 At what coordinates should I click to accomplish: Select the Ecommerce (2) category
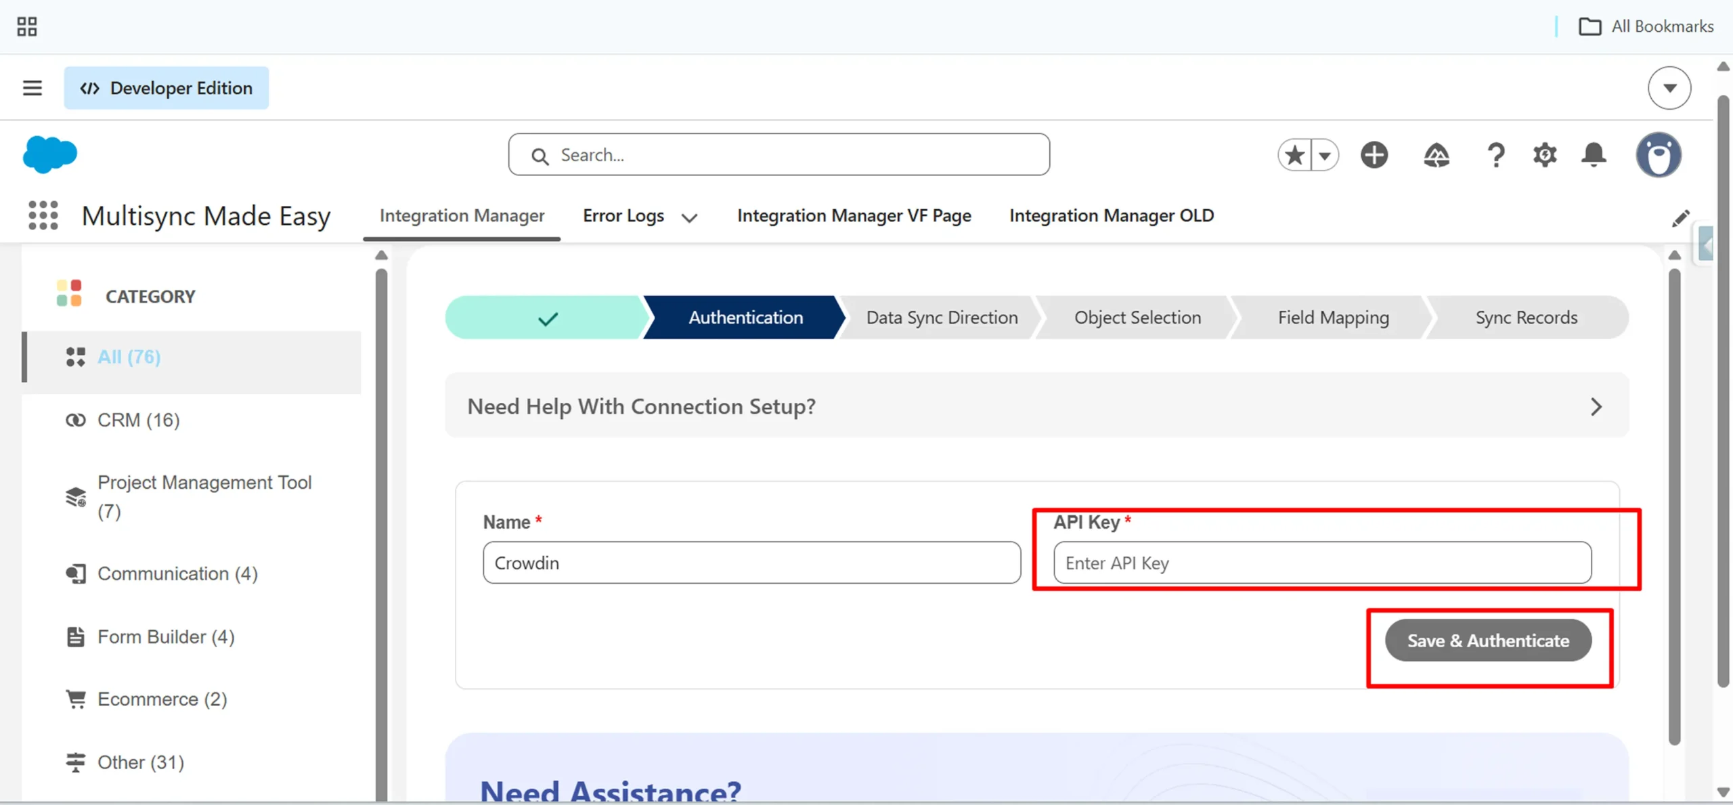162,699
